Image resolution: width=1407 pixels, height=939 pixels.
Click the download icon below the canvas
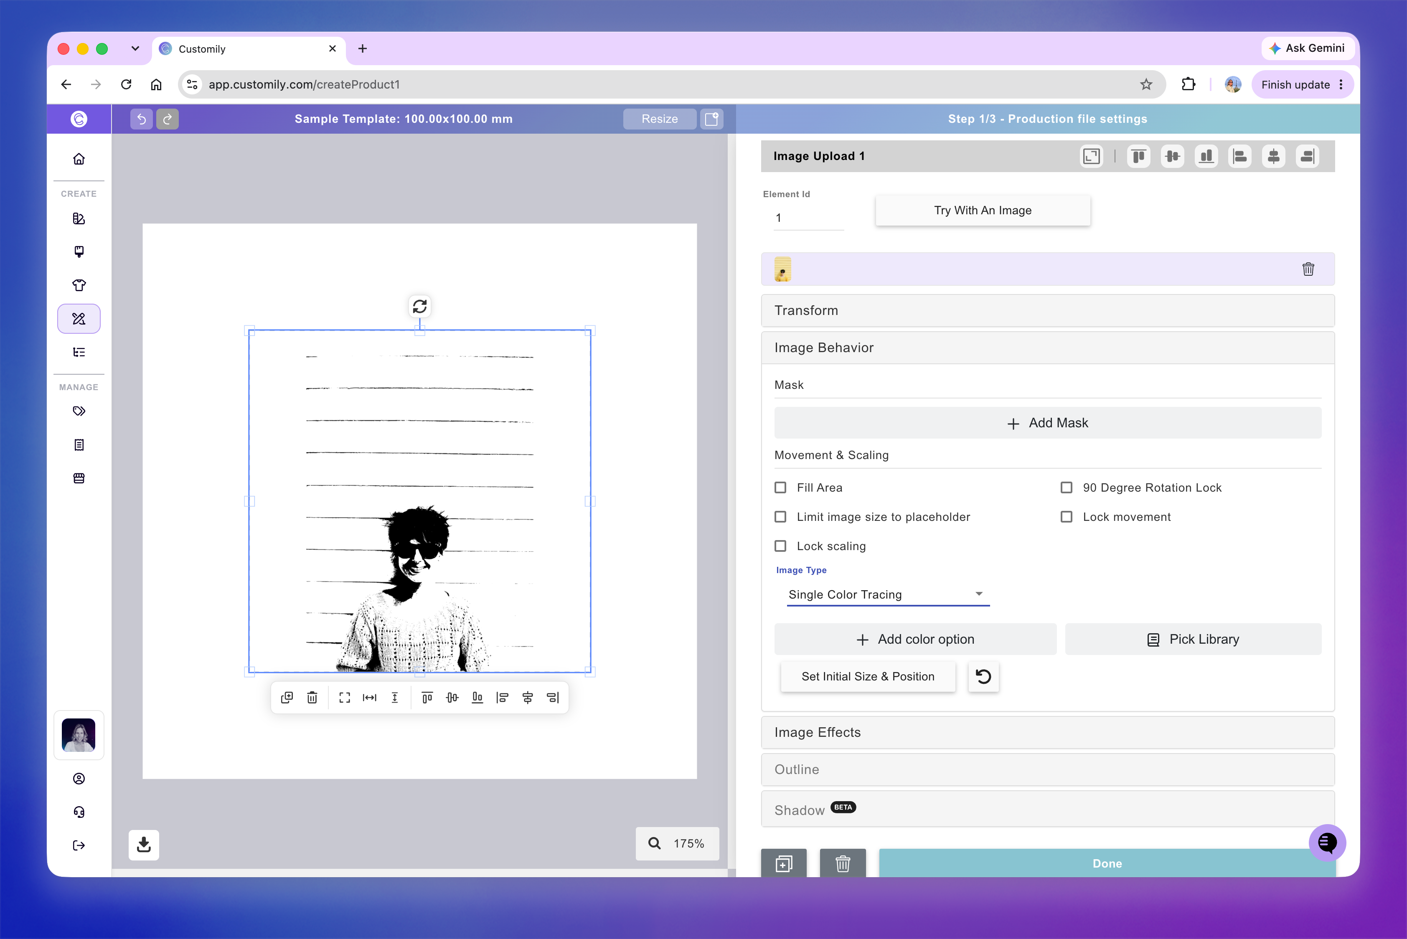(144, 844)
